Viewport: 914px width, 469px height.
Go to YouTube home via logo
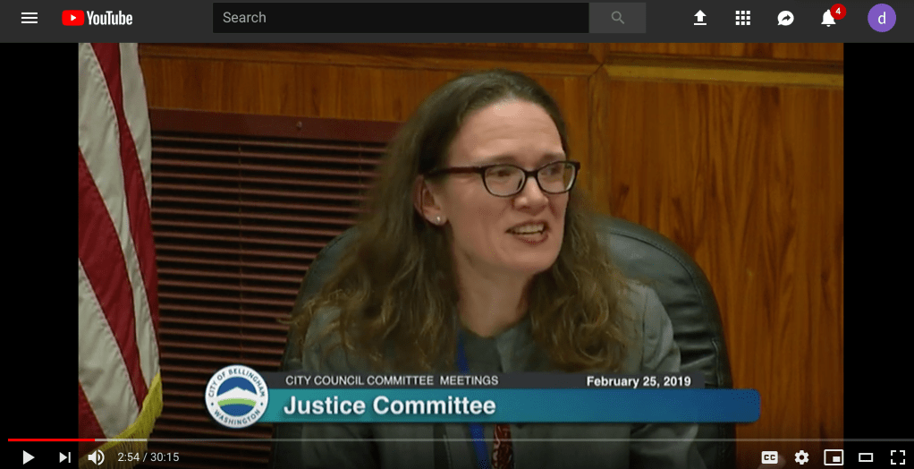click(97, 18)
